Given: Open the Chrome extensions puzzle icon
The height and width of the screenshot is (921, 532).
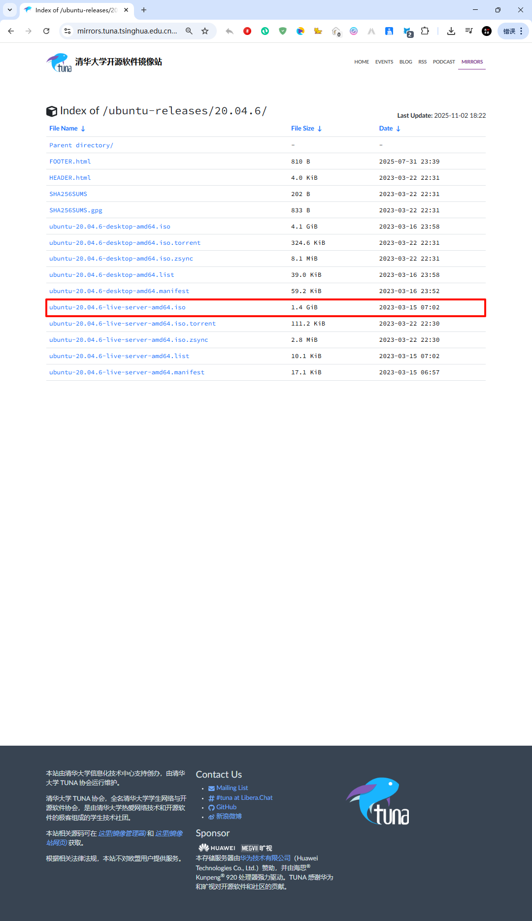Looking at the screenshot, I should 425,31.
